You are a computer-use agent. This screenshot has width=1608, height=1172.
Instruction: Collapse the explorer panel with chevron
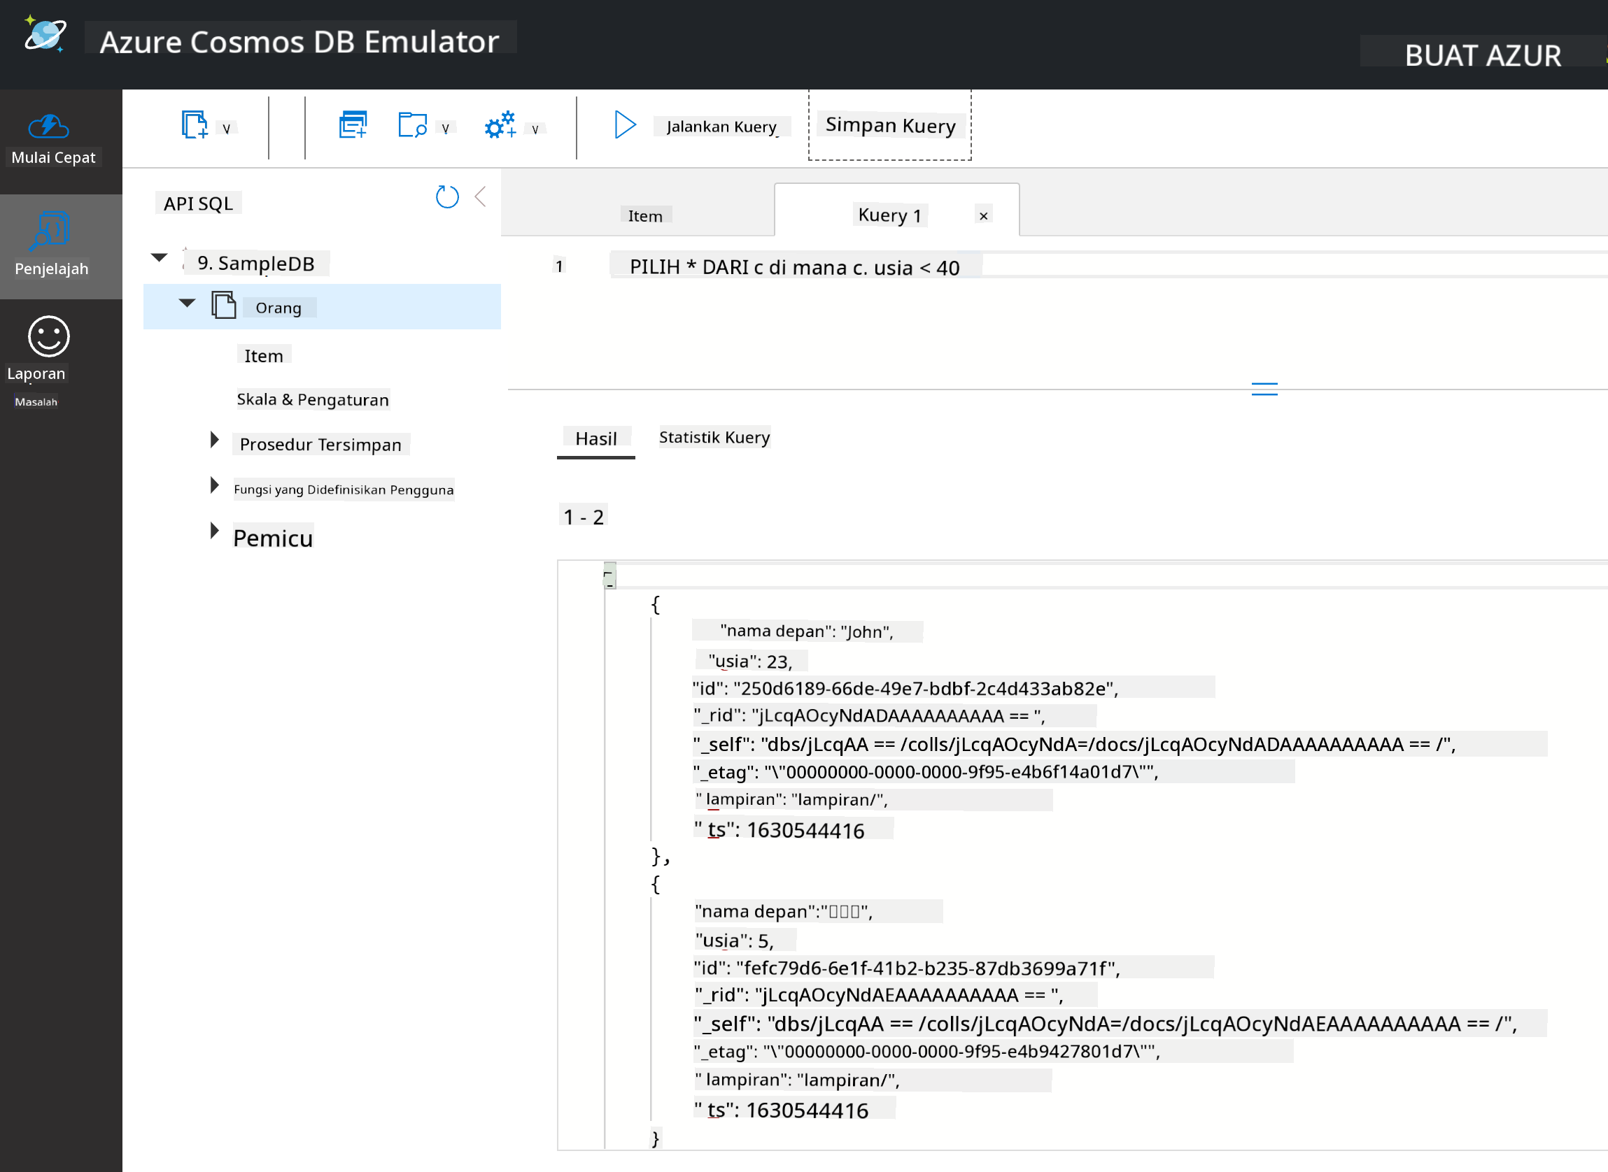tap(481, 196)
